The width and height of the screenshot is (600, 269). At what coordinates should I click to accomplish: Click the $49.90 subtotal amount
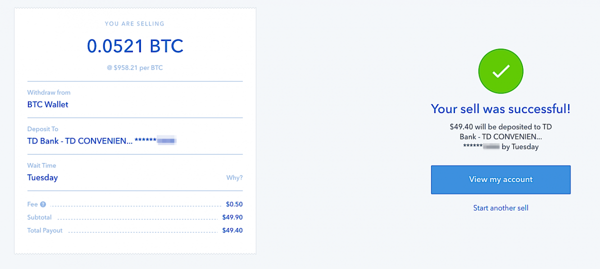coord(232,217)
